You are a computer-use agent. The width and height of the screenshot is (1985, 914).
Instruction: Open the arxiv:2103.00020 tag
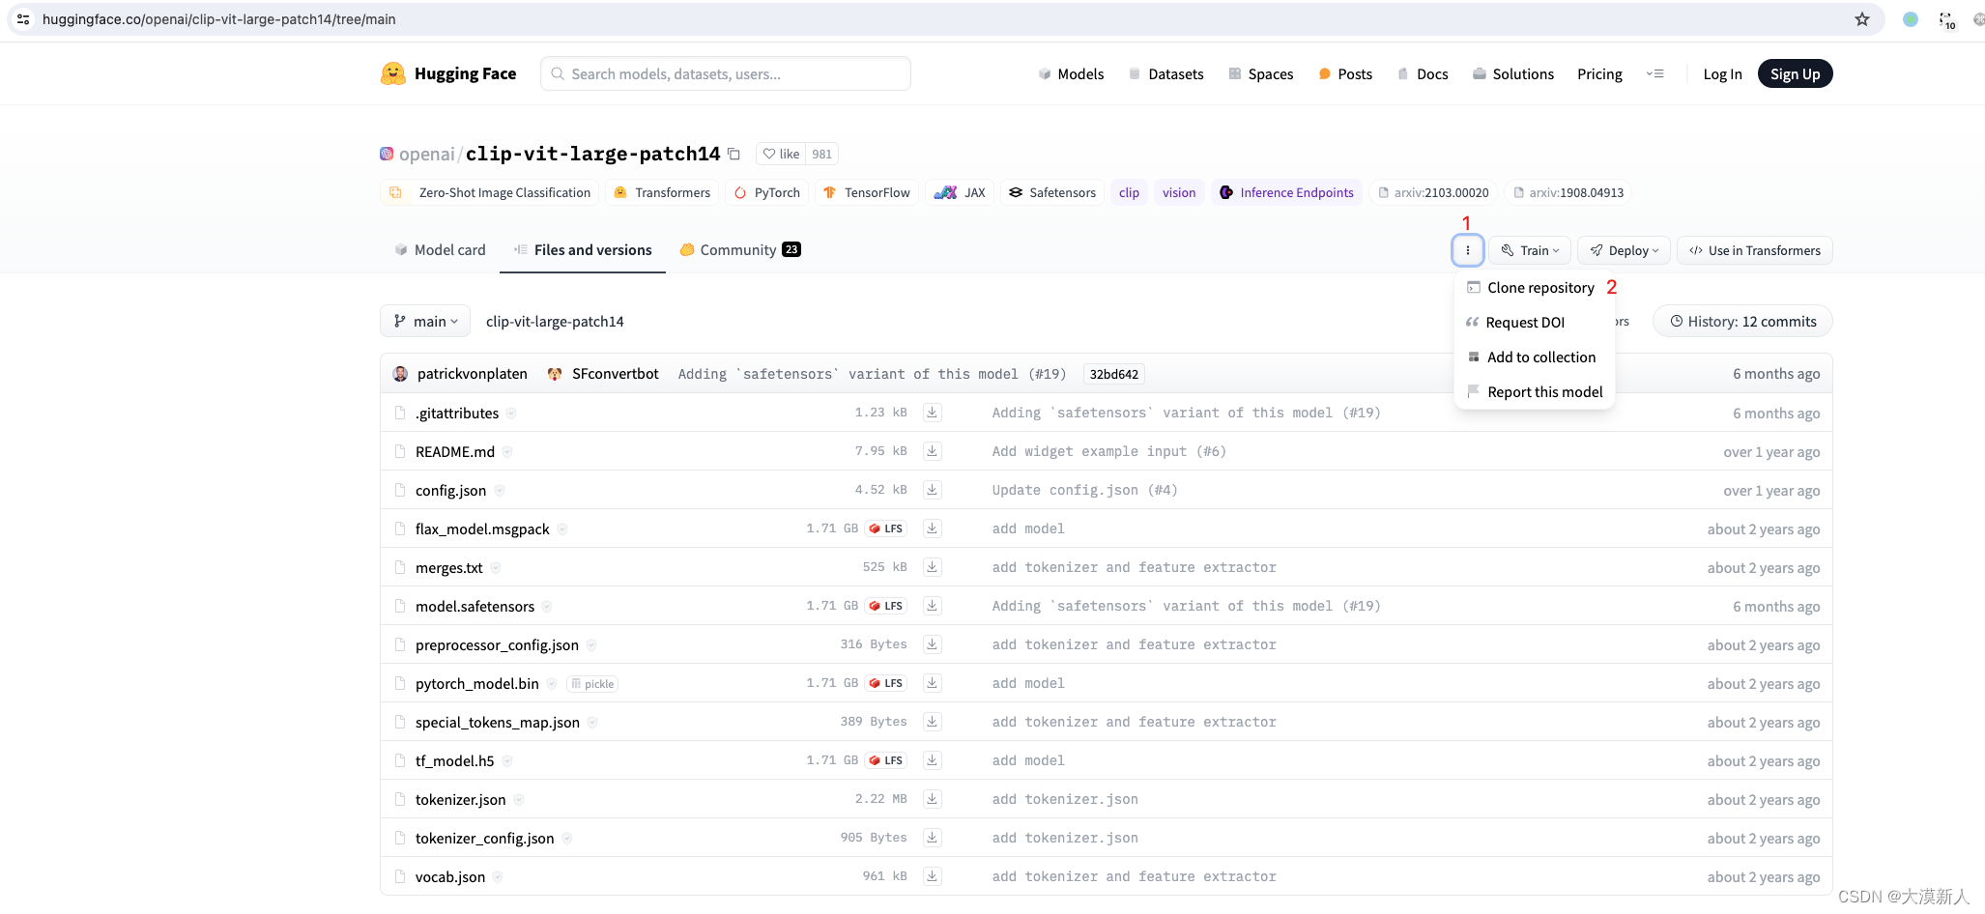1432,192
